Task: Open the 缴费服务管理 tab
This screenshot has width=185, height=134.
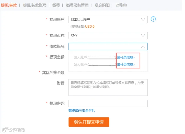Action: [77, 5]
